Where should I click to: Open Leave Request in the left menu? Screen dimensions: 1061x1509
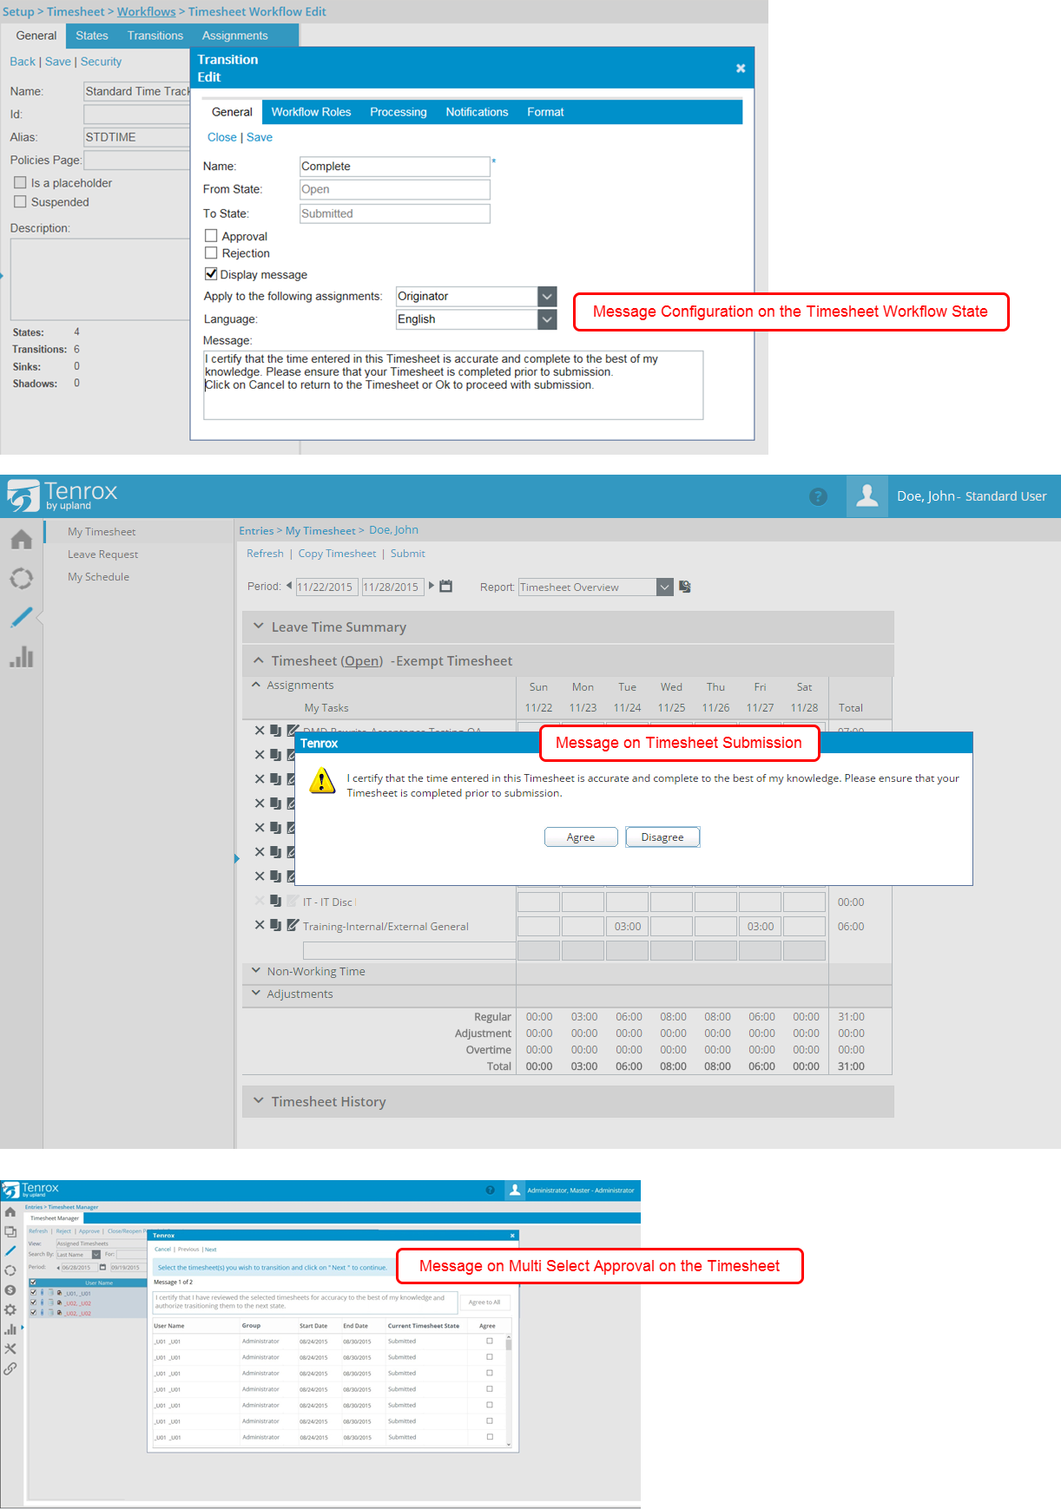pos(102,554)
